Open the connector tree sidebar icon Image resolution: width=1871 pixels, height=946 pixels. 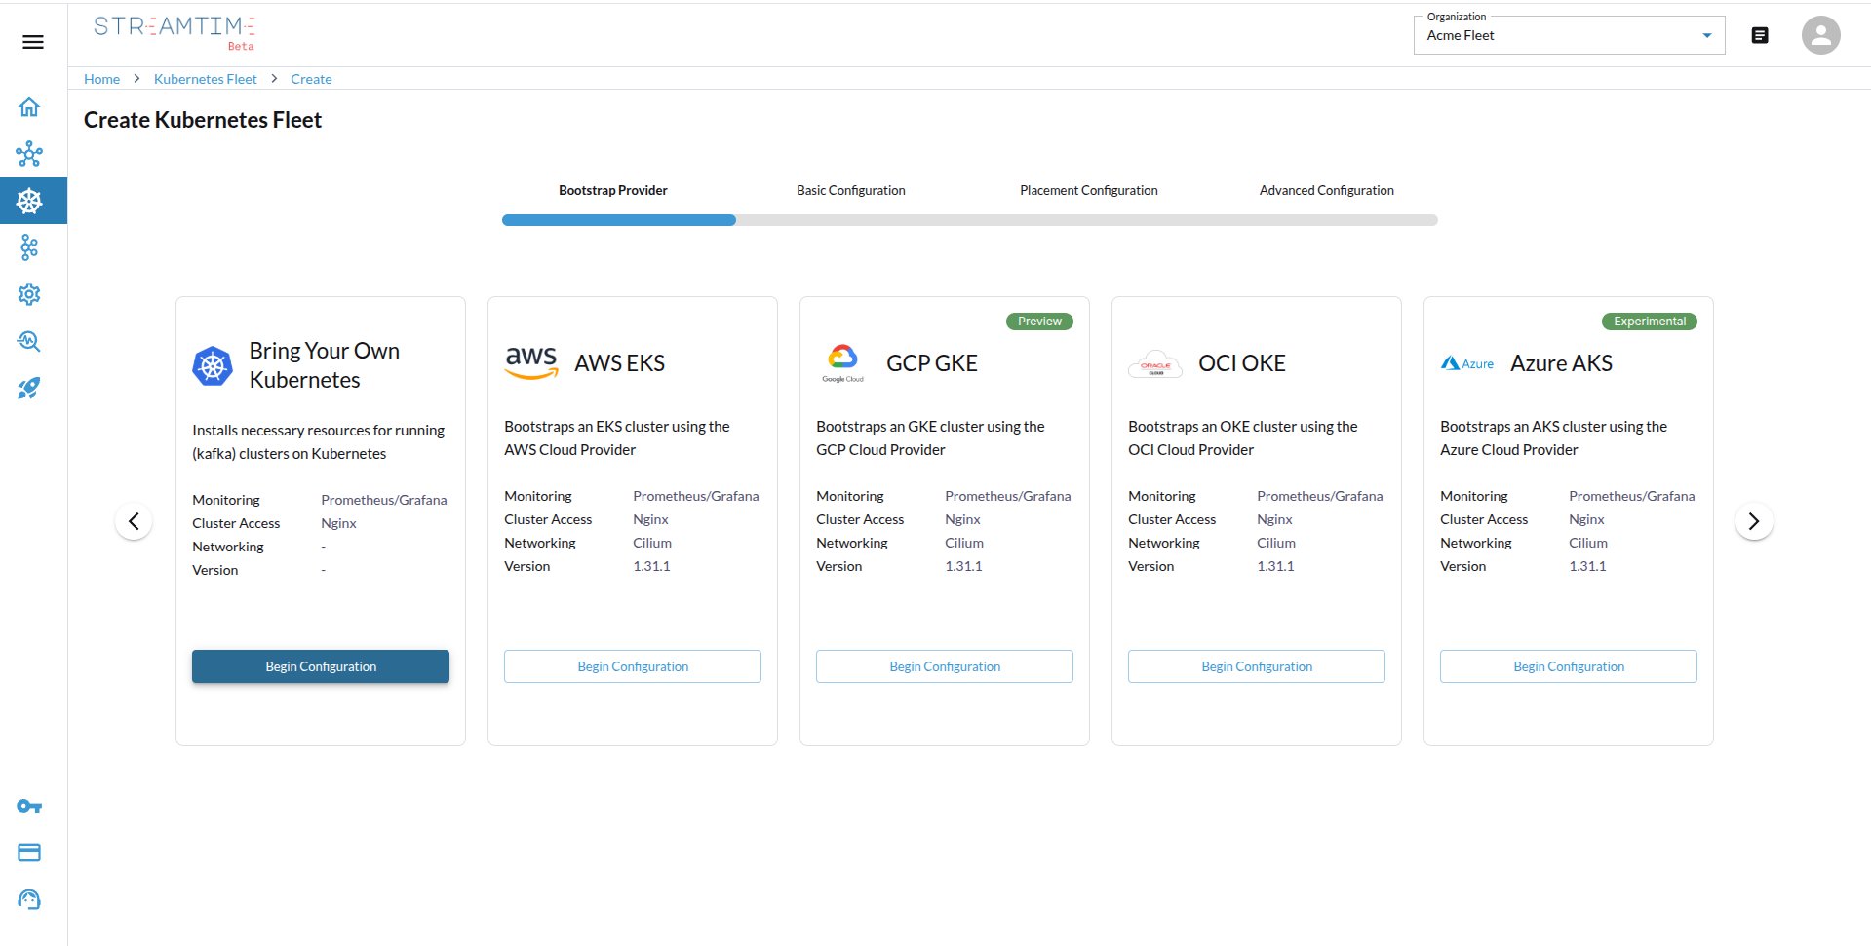(x=29, y=247)
